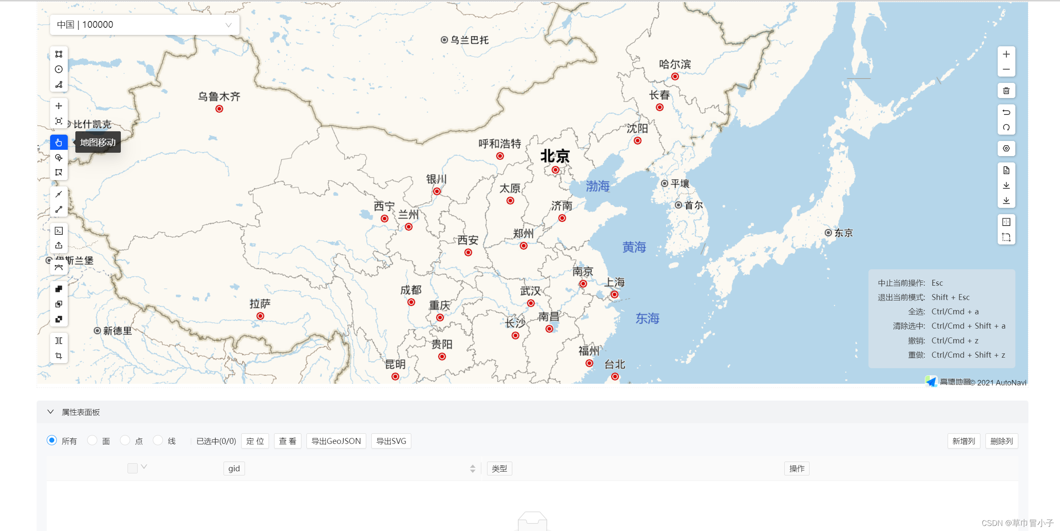Click the gid column sort control

point(473,468)
